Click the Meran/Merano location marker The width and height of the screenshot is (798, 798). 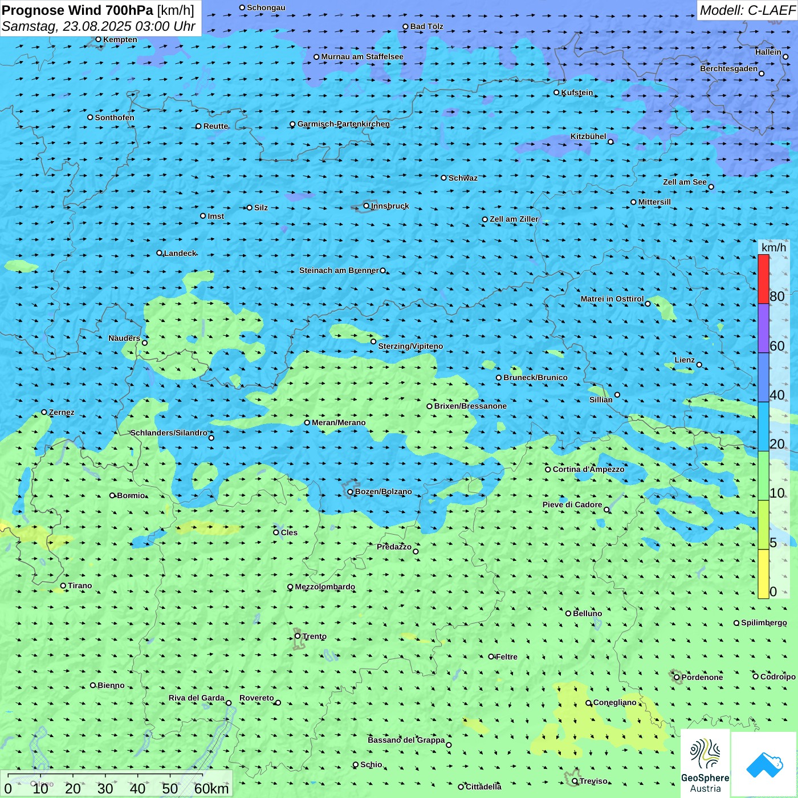307,422
